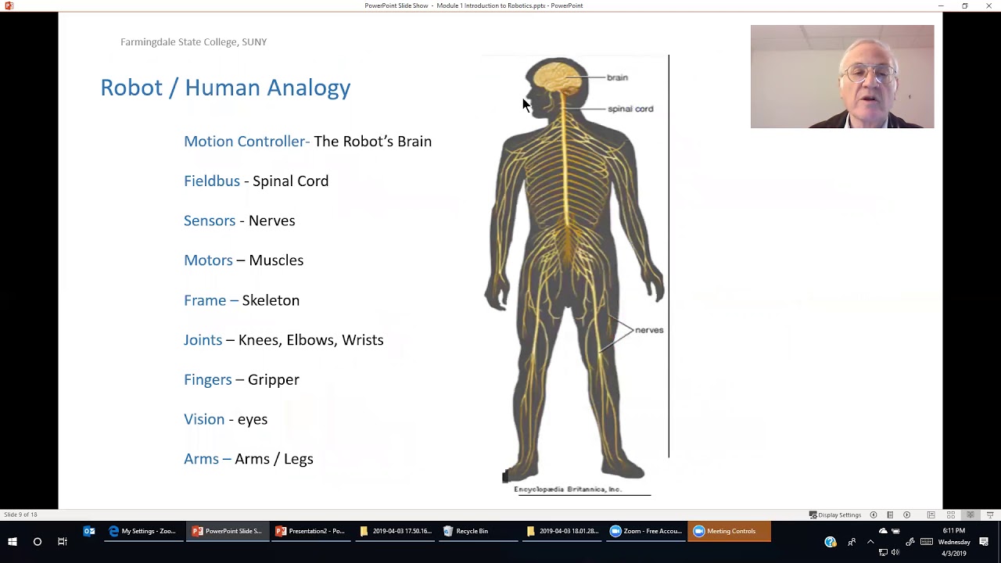
Task: Open the clock showing 6:11 PM
Action: click(954, 541)
